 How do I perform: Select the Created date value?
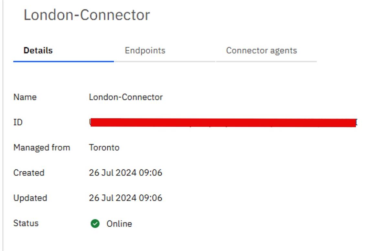point(125,173)
